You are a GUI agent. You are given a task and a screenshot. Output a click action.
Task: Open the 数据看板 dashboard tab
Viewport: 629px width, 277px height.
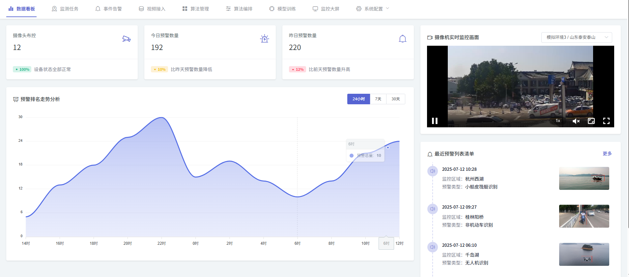pyautogui.click(x=22, y=9)
